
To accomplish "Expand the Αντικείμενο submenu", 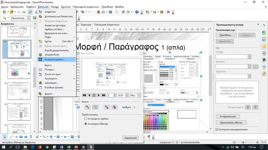I will 57,79.
